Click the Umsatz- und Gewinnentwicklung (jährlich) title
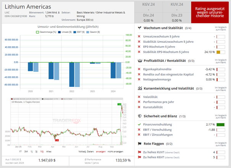Image resolution: width=231 pixels, height=168 pixels. click(x=68, y=27)
